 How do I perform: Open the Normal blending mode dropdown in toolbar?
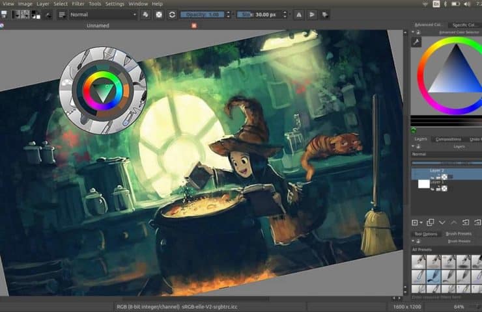tap(102, 14)
